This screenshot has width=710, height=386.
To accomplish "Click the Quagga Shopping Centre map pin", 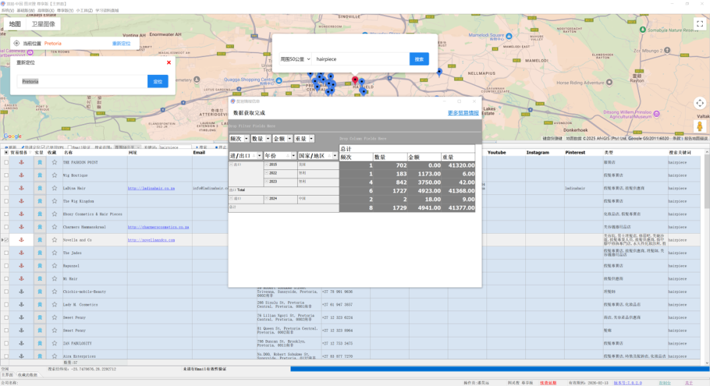I will click(x=279, y=81).
